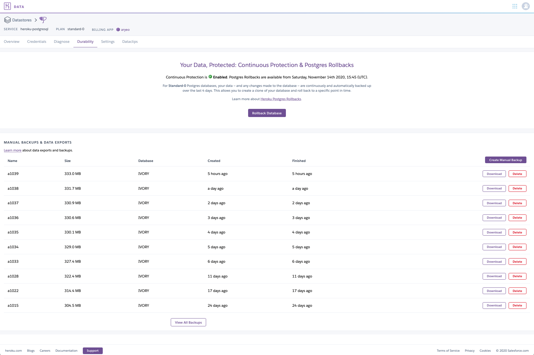This screenshot has height=355, width=534.
Task: Click the Support button
Action: pyautogui.click(x=93, y=351)
